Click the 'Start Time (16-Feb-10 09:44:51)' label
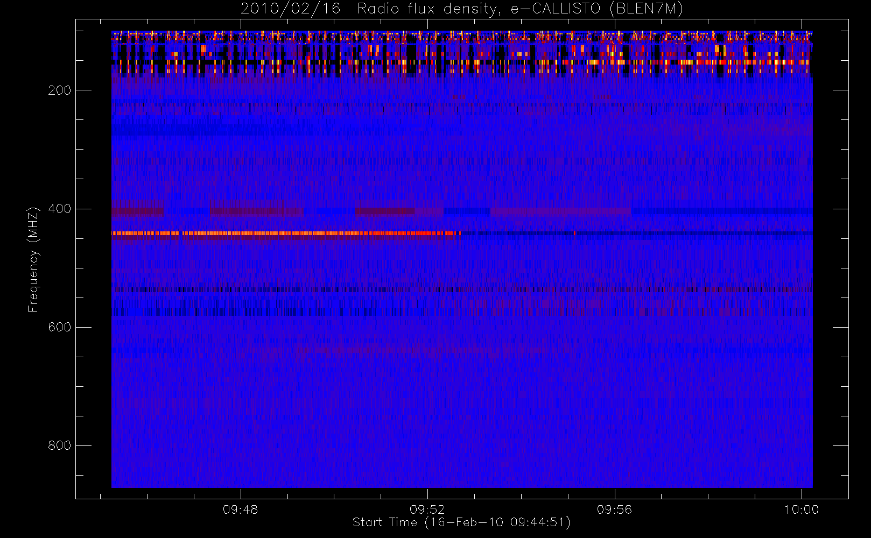Viewport: 871px width, 538px height. coord(461,522)
